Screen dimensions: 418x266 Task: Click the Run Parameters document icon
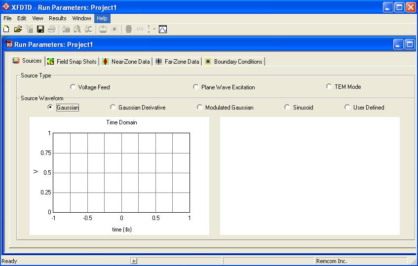coord(9,44)
